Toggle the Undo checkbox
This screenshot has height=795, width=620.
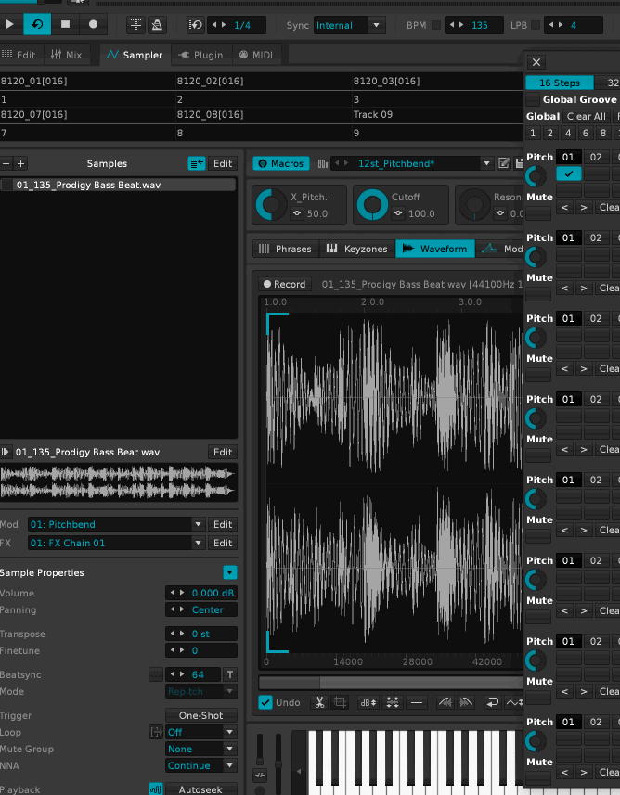click(265, 702)
